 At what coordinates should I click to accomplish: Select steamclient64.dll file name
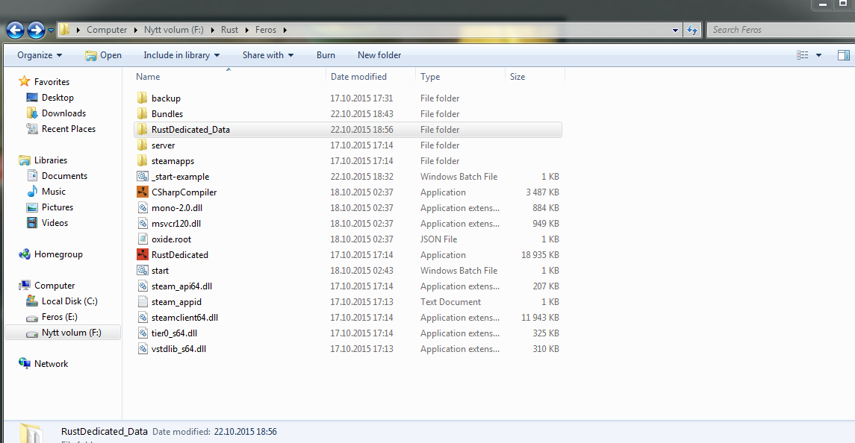184,318
